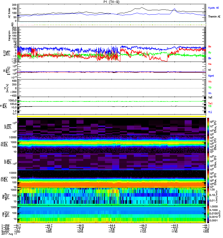Click X-GSE position value -44.2
The image size is (223, 238).
coord(174,226)
